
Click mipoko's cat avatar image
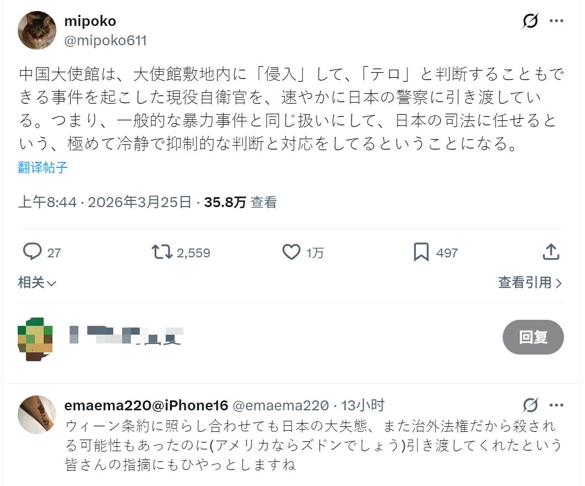(x=36, y=30)
